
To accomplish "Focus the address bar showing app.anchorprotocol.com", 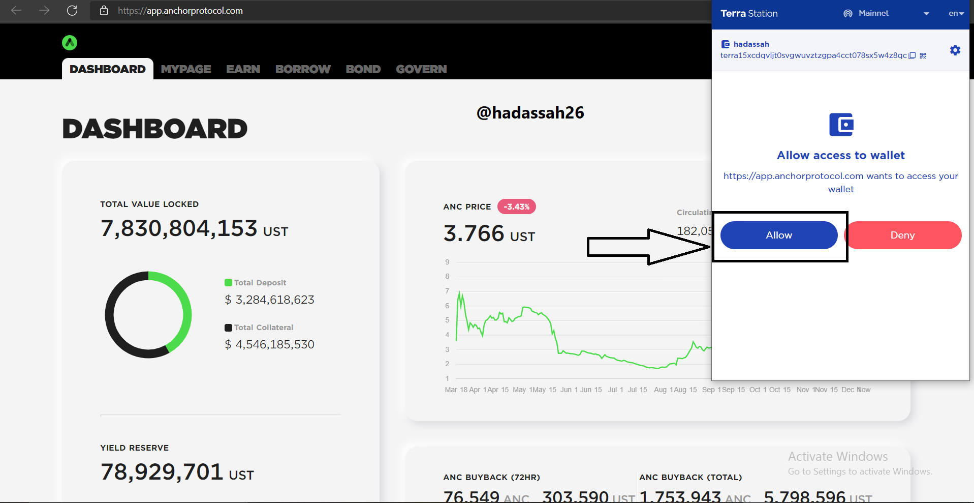I will 400,11.
